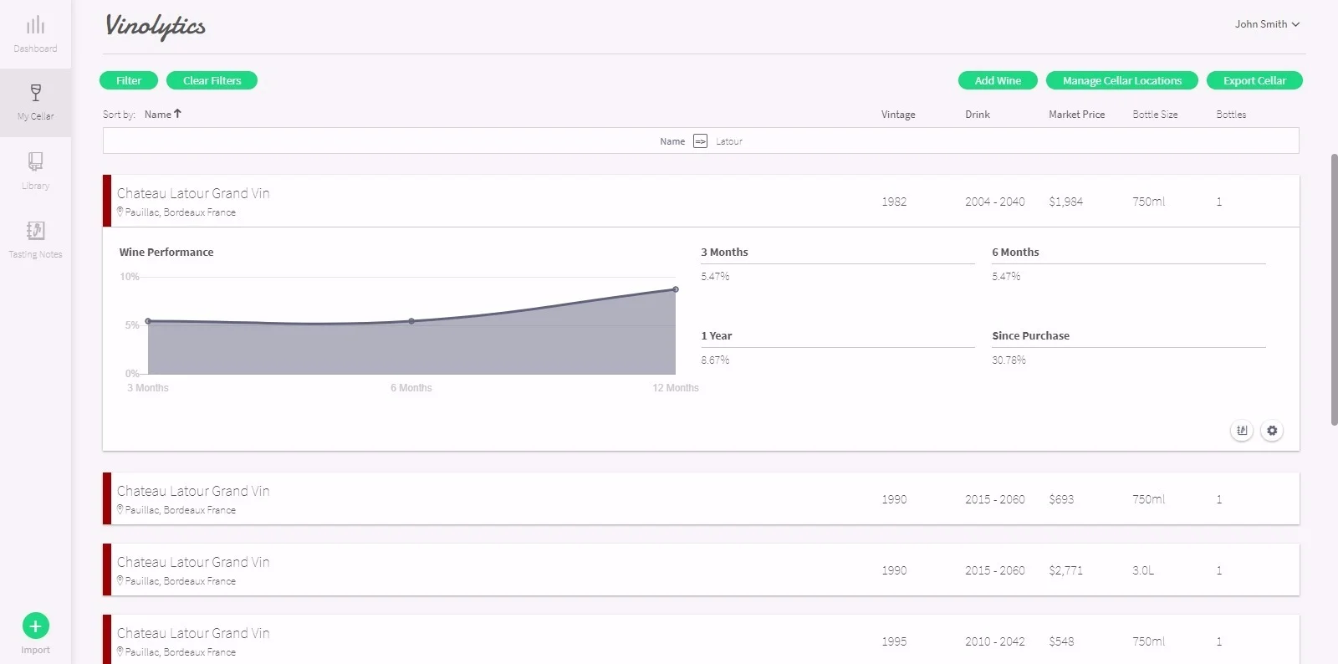Sort by the Market Price column header
The height and width of the screenshot is (664, 1338).
[1077, 115]
